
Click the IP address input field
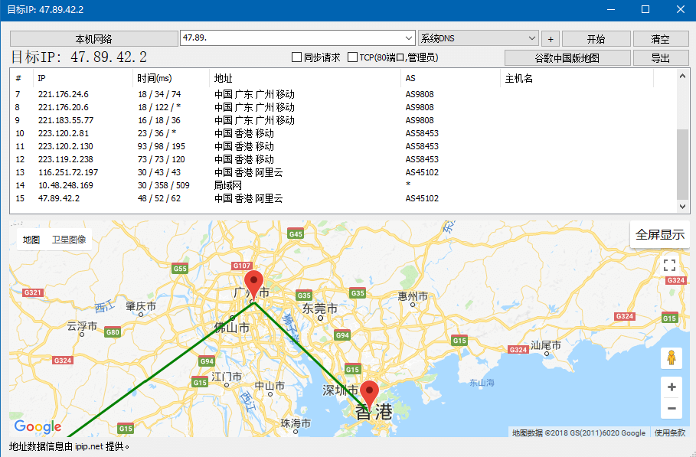(292, 38)
